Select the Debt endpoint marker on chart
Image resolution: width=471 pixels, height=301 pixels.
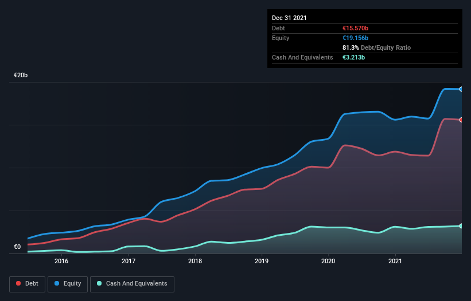coord(461,120)
